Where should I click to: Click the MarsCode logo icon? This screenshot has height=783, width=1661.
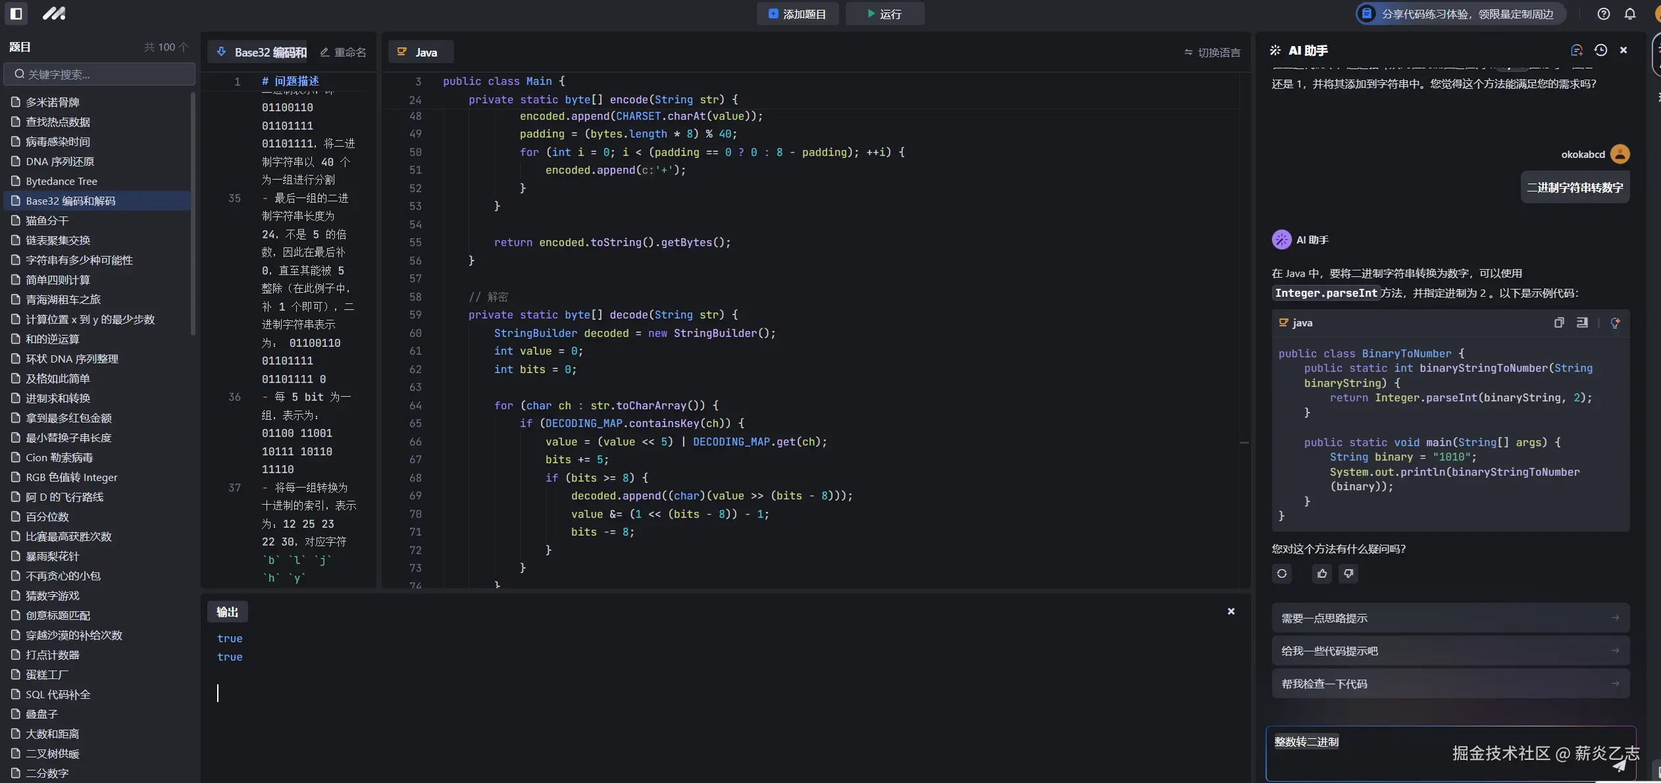54,13
